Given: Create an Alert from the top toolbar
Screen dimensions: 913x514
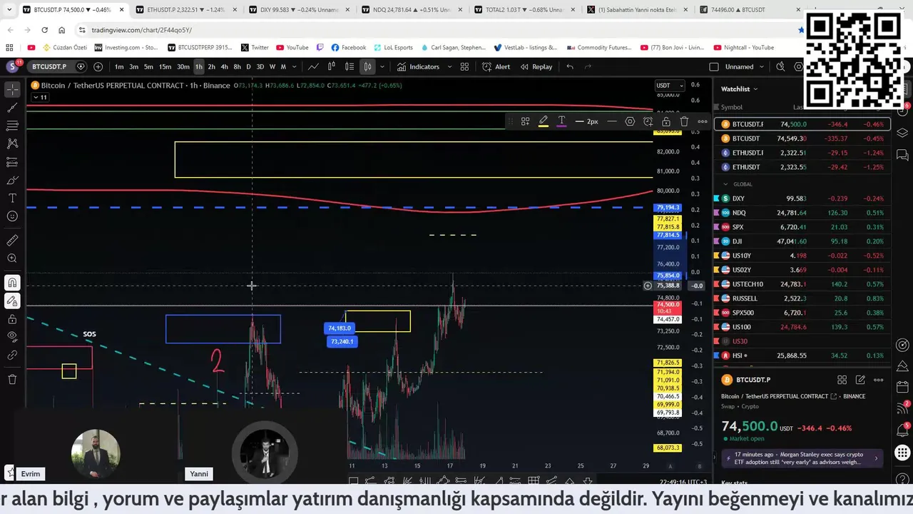Looking at the screenshot, I should coord(496,66).
